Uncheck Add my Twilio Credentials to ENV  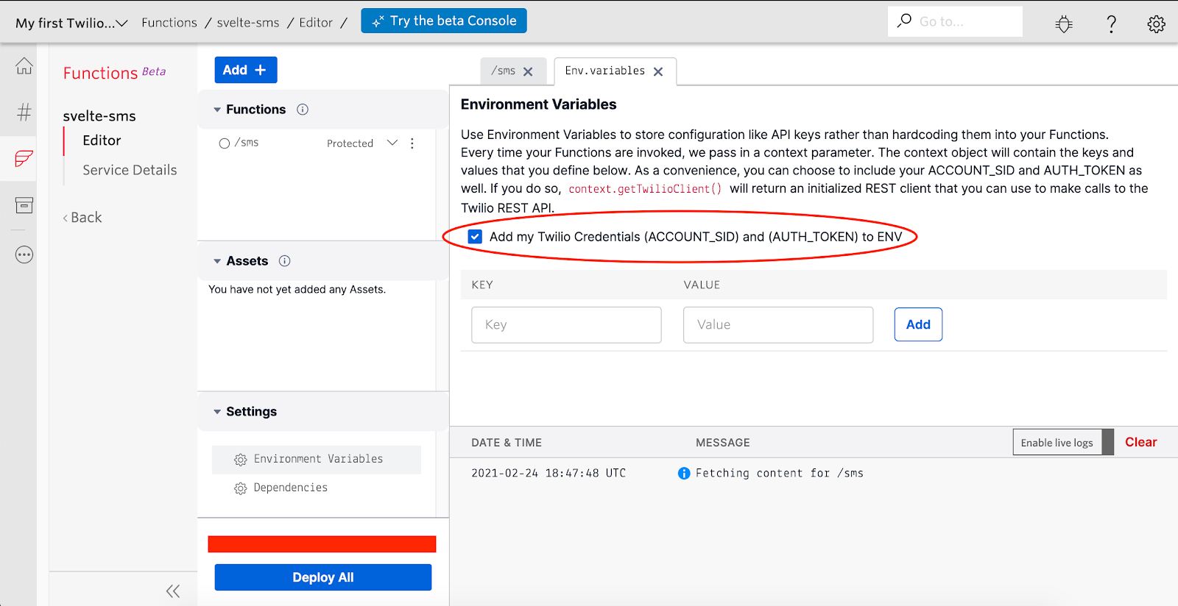(x=475, y=237)
